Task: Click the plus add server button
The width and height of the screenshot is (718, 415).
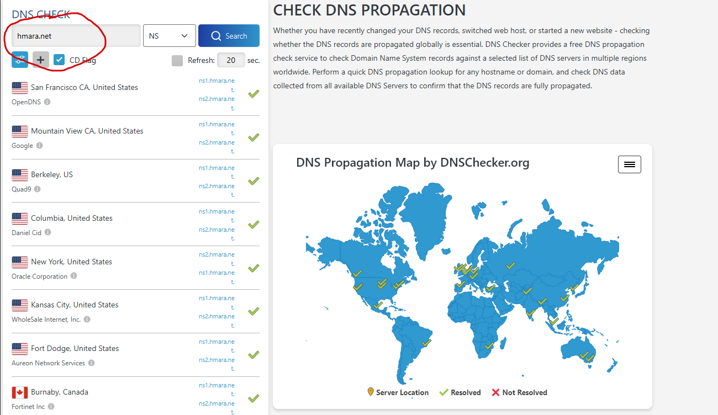Action: pyautogui.click(x=41, y=60)
